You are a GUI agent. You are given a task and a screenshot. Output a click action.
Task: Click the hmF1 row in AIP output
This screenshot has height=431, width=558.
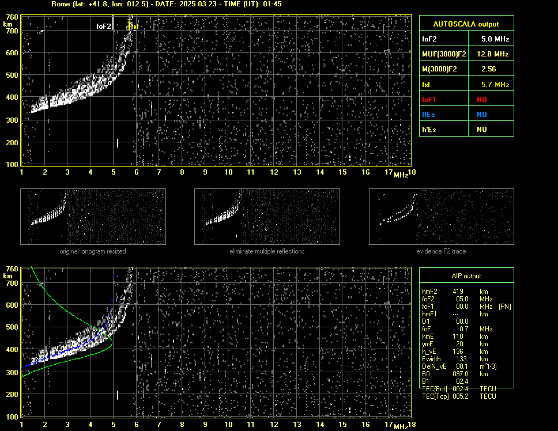point(455,314)
